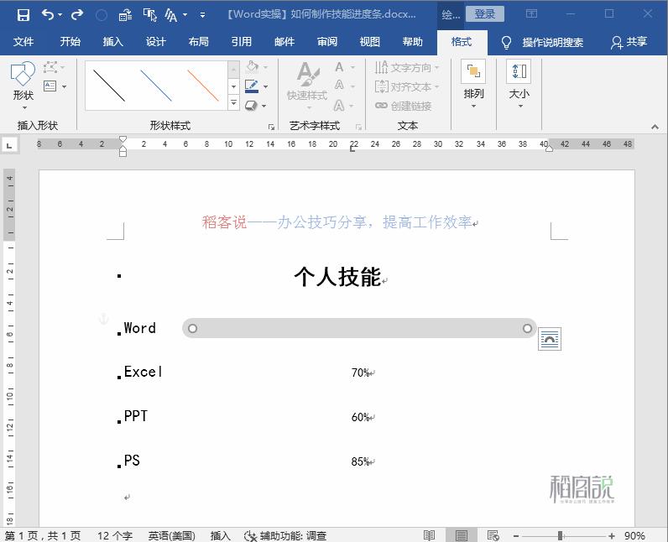The image size is (668, 542).
Task: Redo the last action
Action: coord(77,15)
